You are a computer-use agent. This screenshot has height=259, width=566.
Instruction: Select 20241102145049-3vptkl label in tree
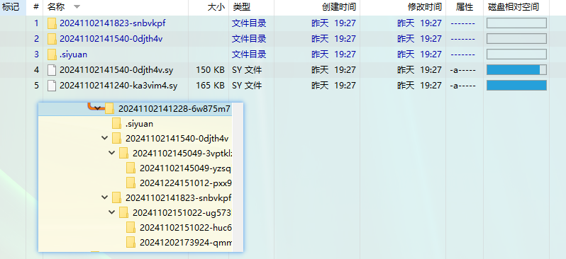click(182, 154)
